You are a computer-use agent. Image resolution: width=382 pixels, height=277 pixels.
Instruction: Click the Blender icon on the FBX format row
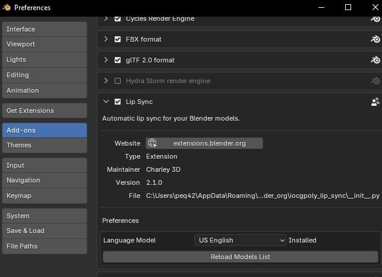point(375,39)
